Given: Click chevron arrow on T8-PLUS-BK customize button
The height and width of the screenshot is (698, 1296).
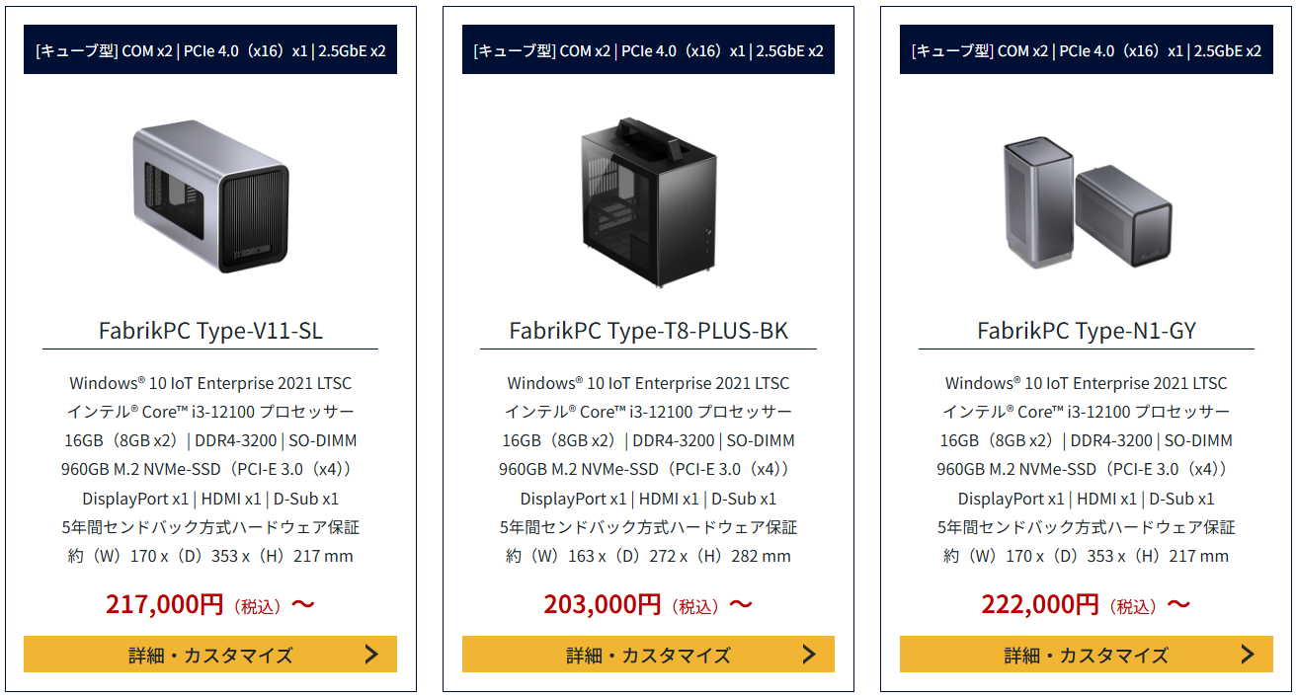Looking at the screenshot, I should [x=809, y=654].
